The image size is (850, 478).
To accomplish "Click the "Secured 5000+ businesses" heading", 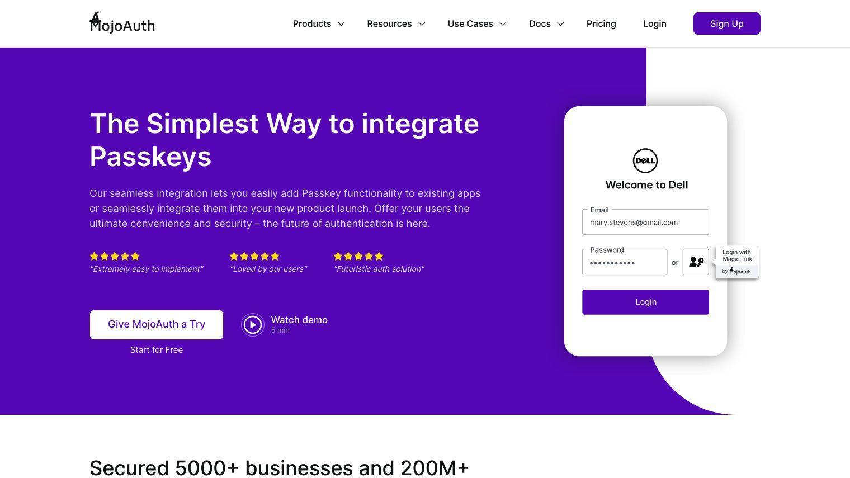I will pos(279,468).
